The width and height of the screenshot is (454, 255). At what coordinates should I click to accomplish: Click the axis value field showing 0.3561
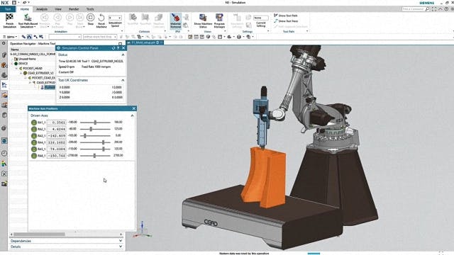click(57, 123)
